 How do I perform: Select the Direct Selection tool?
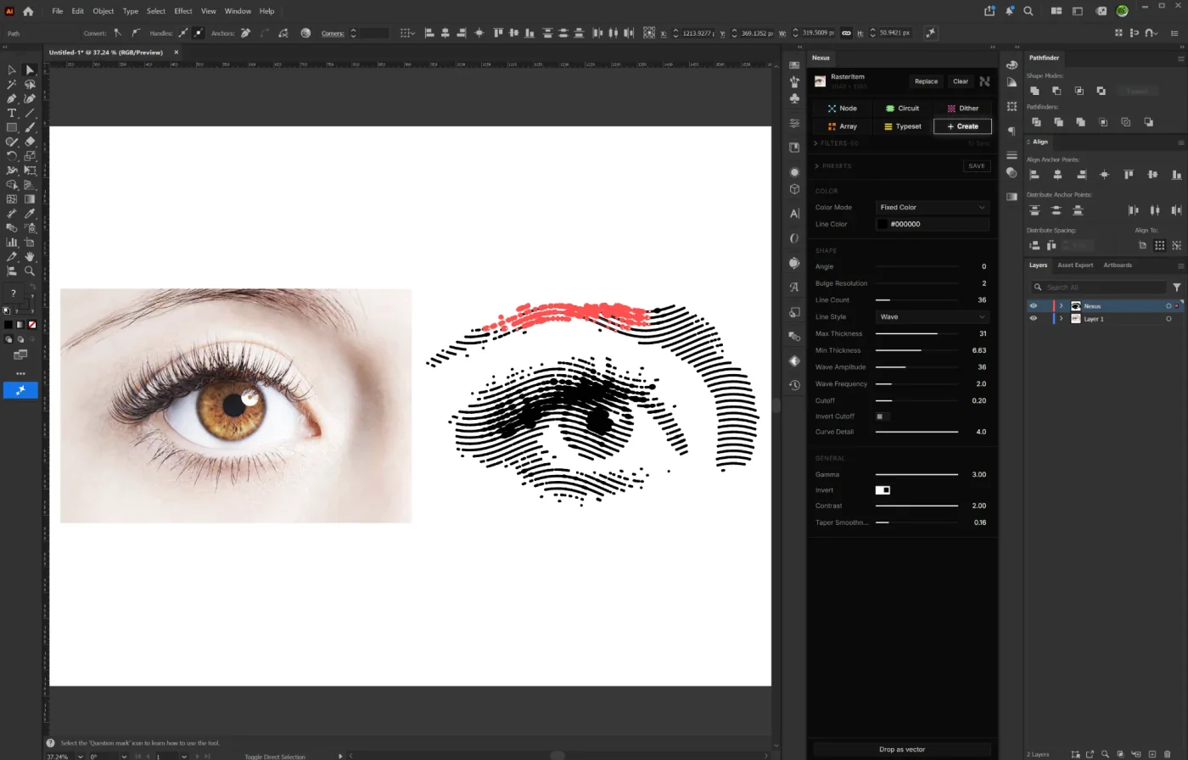click(x=30, y=70)
